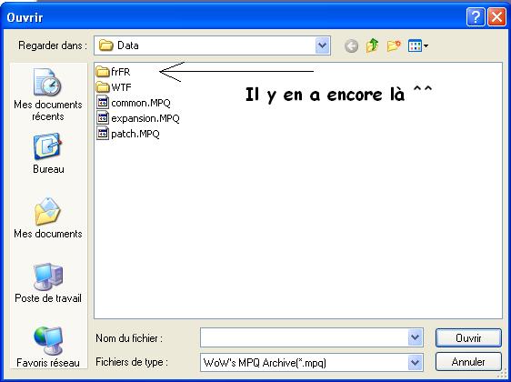This screenshot has height=382, width=511.
Task: Click the Back navigation arrow icon
Action: [351, 46]
